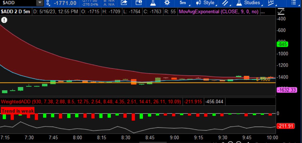Click the symbol link clipboard icon
The image size is (302, 143).
[x=49, y=3]
